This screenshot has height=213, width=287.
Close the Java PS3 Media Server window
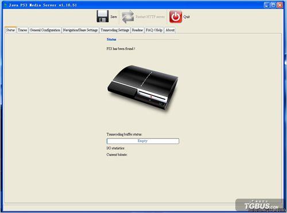(x=280, y=5)
